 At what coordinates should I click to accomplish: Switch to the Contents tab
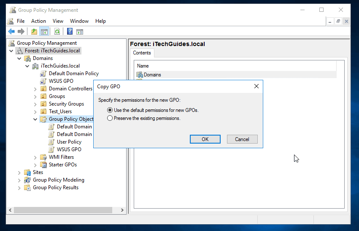[x=142, y=53]
